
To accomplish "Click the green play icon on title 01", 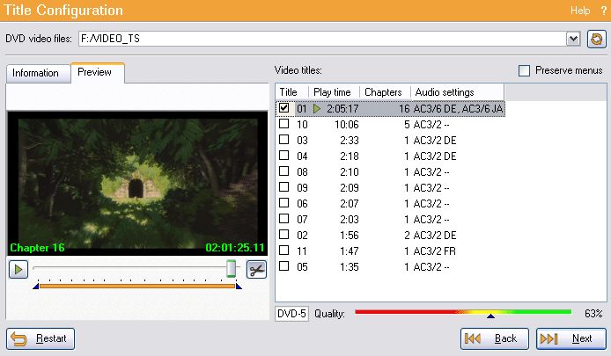I will coord(317,108).
